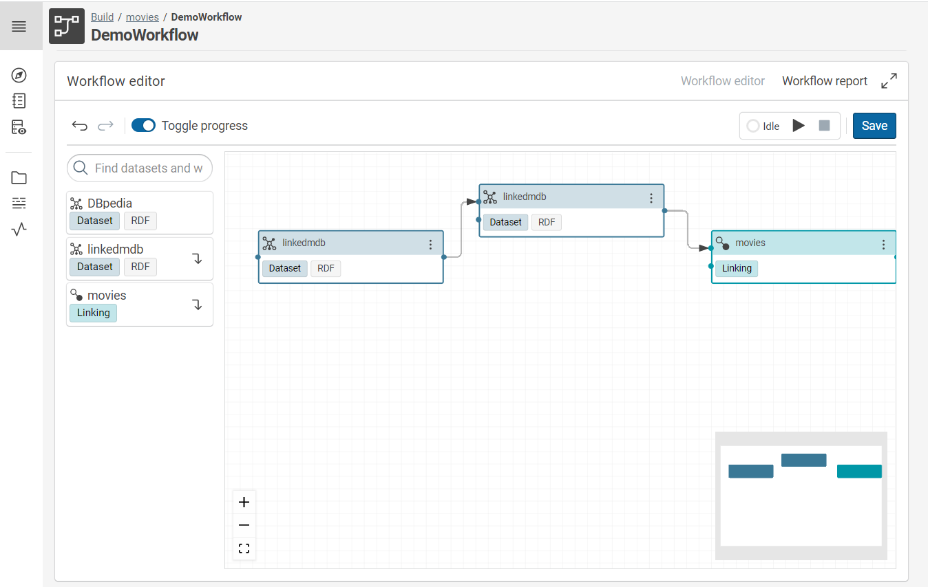Screen dimensions: 928x587
Task: Open options menu of upper linkedmdb node
Action: (x=651, y=197)
